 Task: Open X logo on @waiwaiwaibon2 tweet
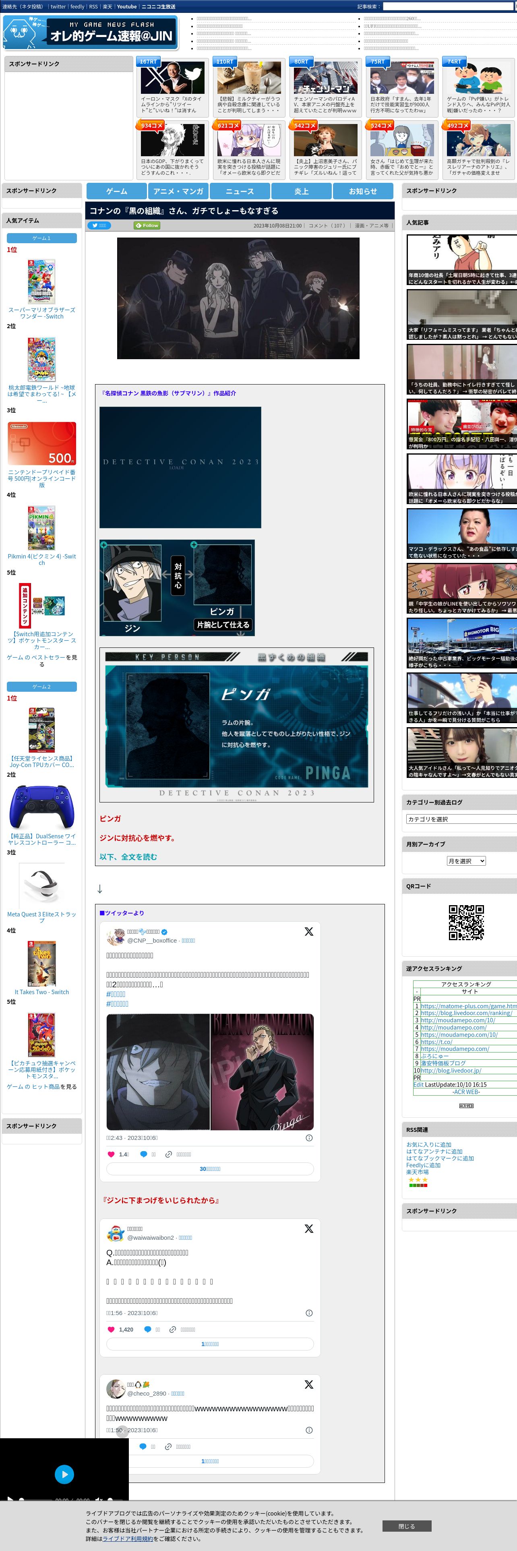(309, 1228)
